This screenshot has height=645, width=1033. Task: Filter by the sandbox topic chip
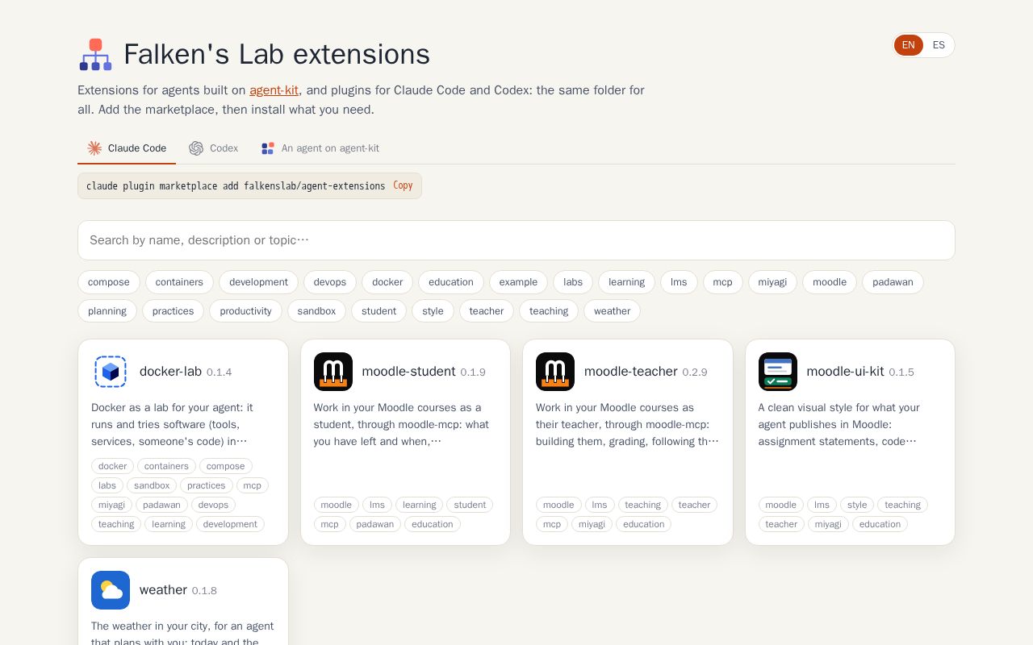316,311
